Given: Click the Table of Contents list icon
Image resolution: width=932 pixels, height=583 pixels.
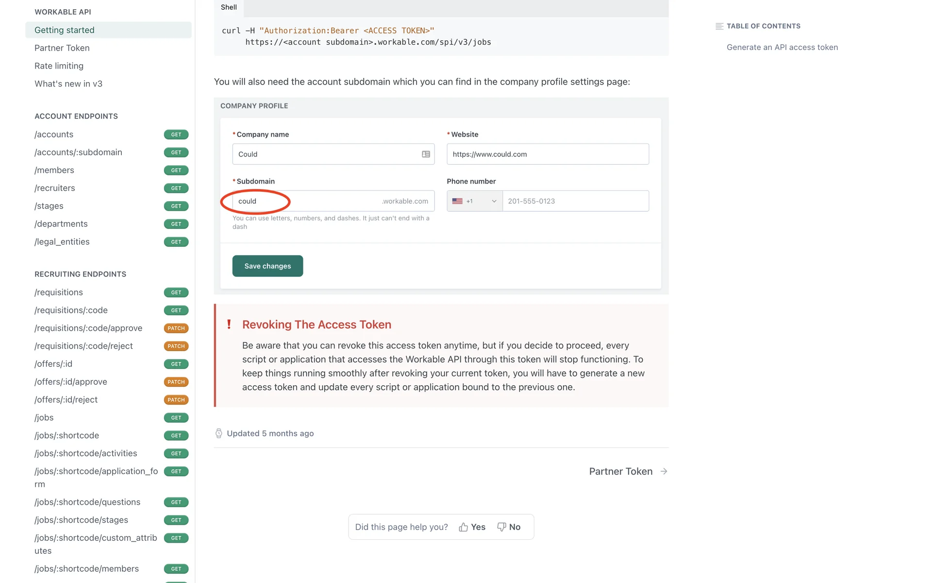Looking at the screenshot, I should click(719, 26).
